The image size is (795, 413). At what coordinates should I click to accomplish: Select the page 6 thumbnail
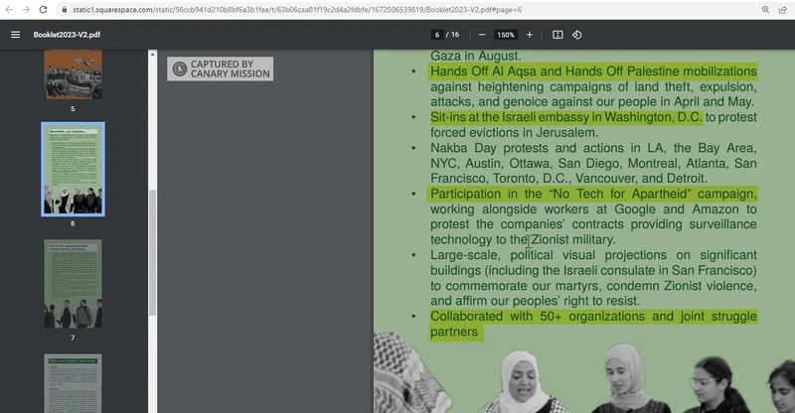coord(73,169)
